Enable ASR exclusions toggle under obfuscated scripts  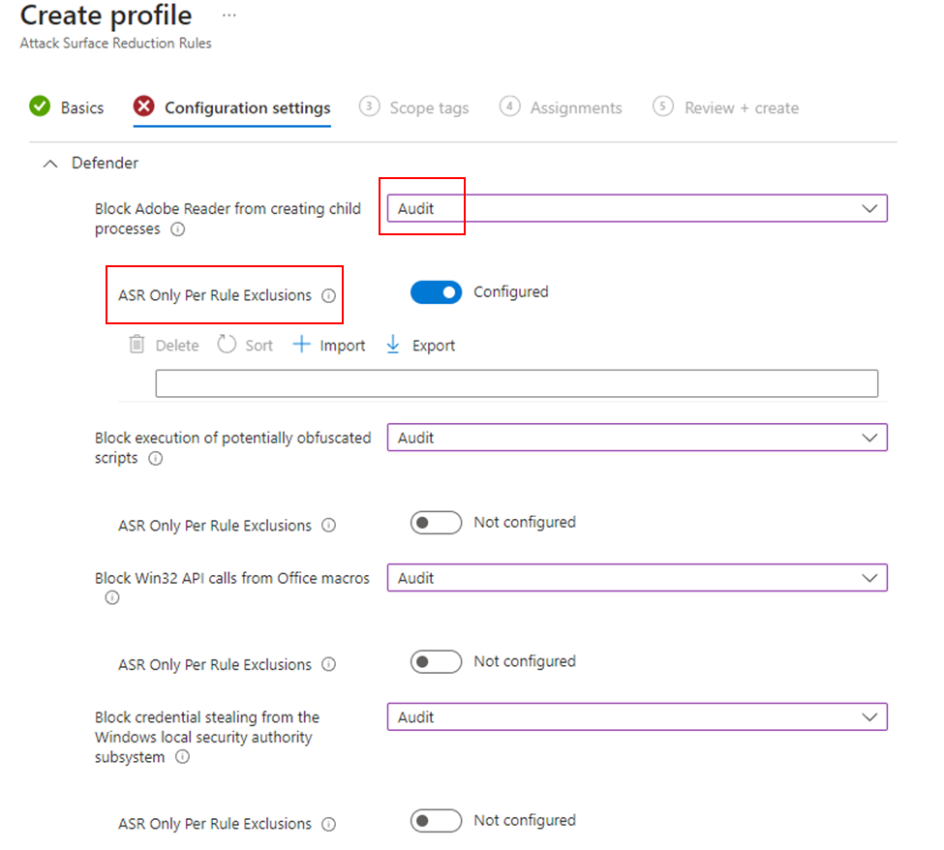pyautogui.click(x=436, y=523)
